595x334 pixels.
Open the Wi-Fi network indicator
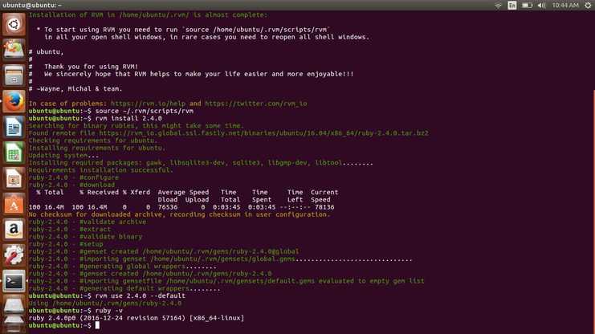pyautogui.click(x=498, y=6)
